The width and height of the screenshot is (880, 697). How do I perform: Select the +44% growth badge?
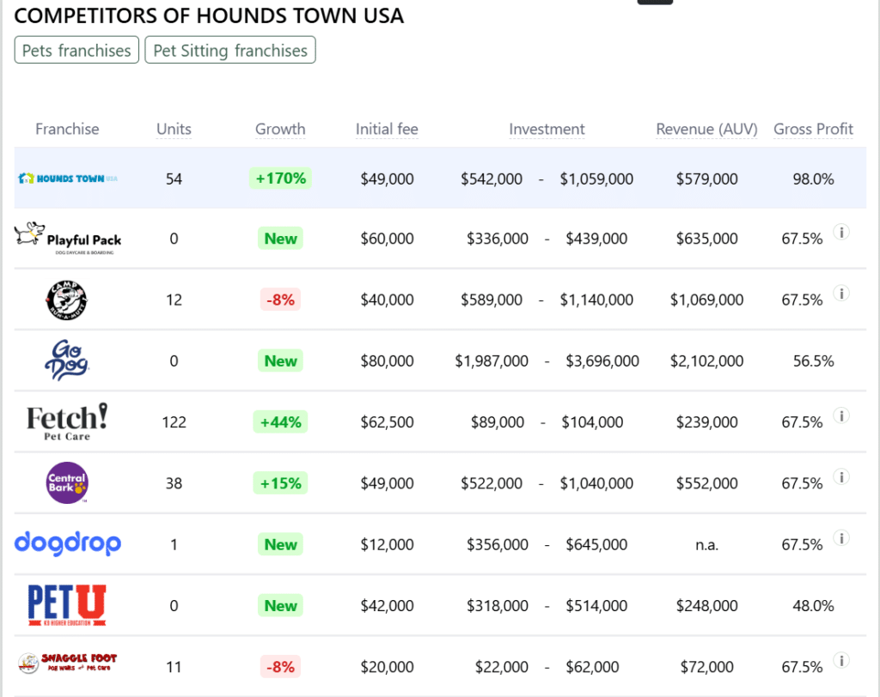[280, 421]
